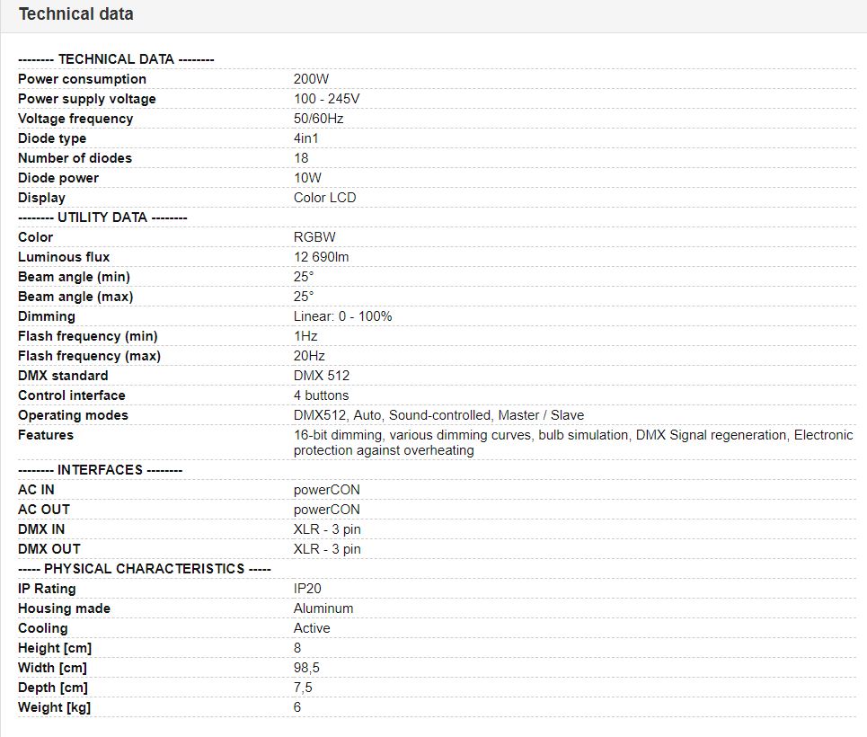This screenshot has height=737, width=867.
Task: Select the 'DMX standard' label
Action: [63, 376]
